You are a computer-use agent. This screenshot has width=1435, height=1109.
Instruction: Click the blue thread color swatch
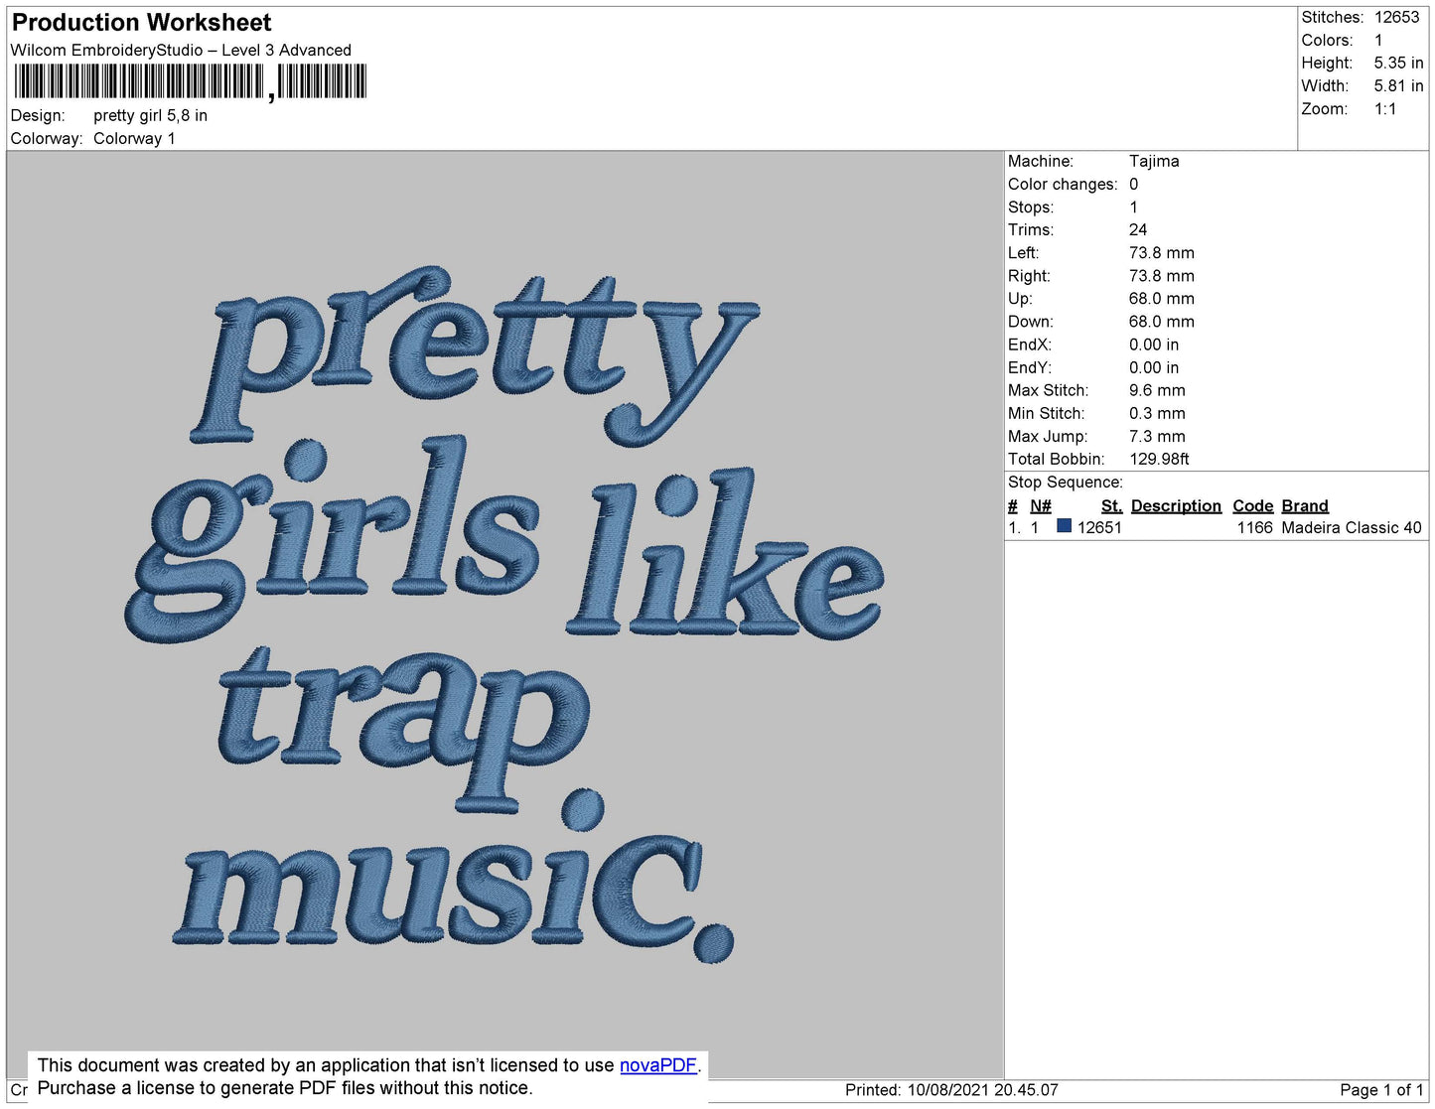point(1064,526)
